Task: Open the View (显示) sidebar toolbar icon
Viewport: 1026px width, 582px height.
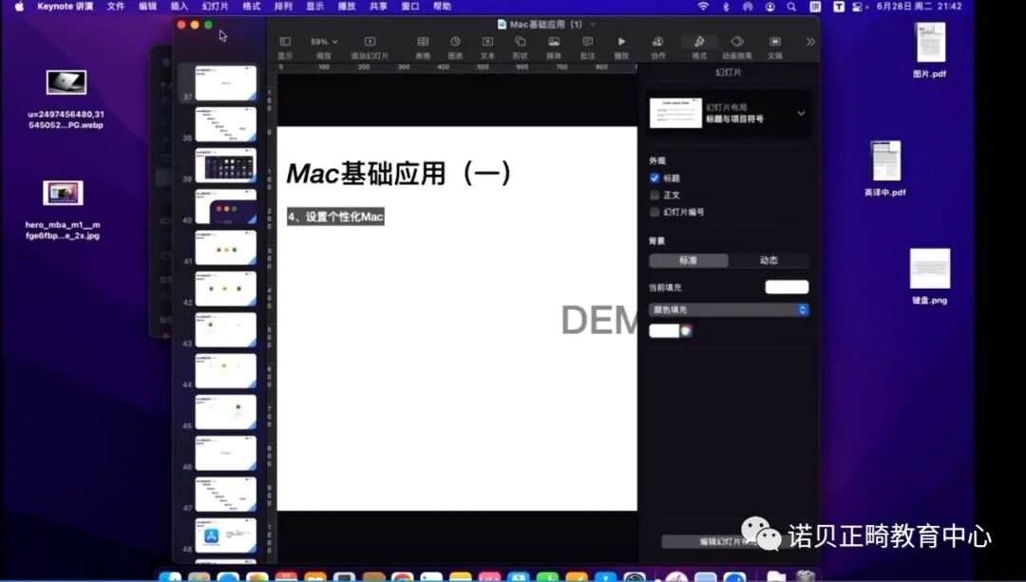Action: [x=285, y=42]
